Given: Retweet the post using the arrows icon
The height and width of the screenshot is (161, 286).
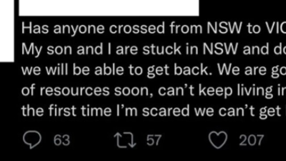Looking at the screenshot, I should point(125,140).
